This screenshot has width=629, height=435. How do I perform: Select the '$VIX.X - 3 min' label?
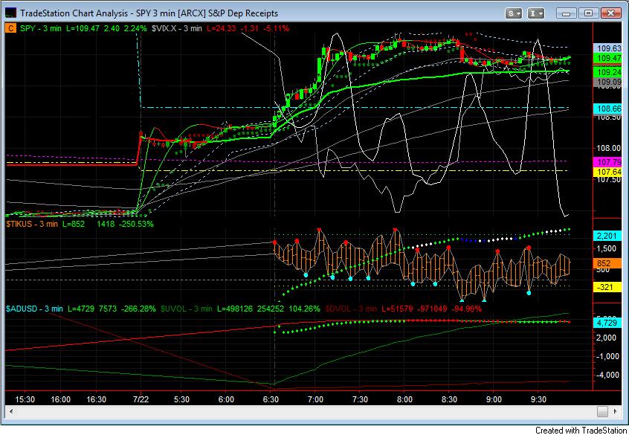pos(176,28)
